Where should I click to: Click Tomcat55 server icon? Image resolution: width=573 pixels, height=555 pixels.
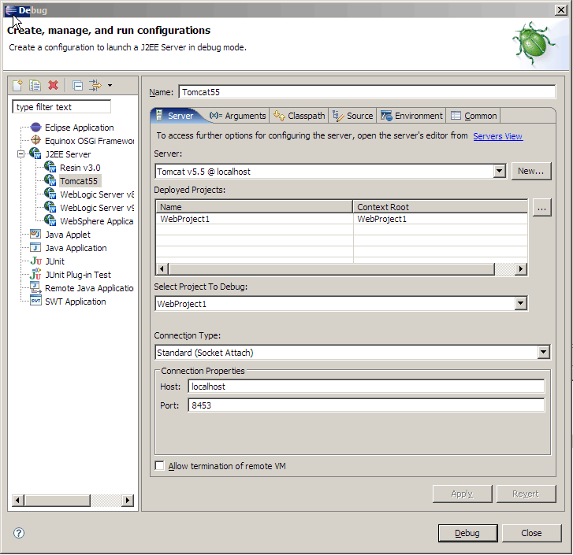(x=50, y=180)
